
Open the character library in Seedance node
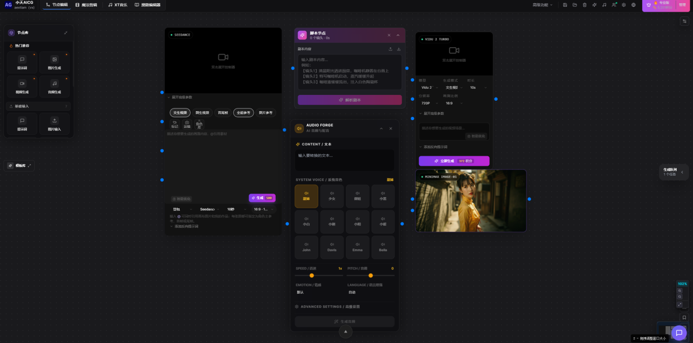click(199, 124)
